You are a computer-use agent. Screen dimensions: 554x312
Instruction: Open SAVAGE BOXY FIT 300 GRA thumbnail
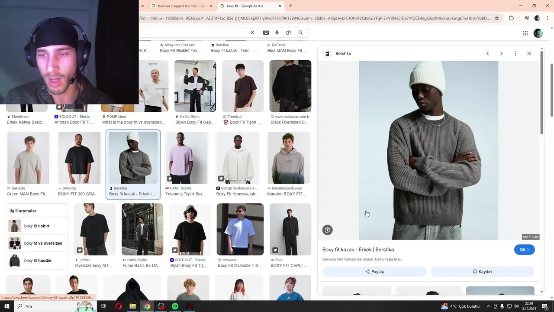(79, 158)
